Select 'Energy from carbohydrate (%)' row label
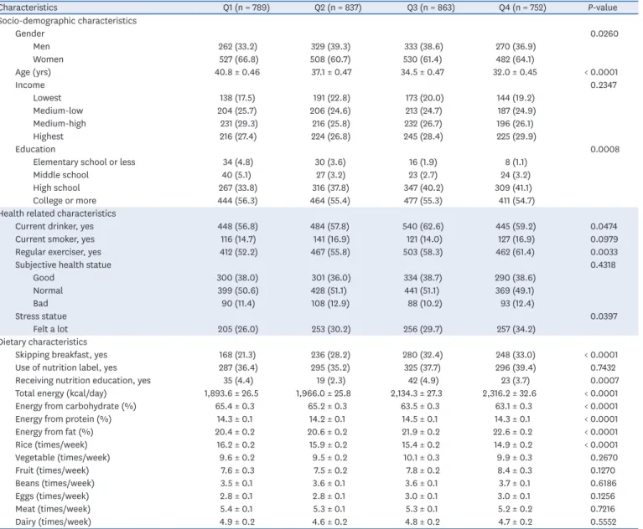The width and height of the screenshot is (643, 529). [75, 407]
